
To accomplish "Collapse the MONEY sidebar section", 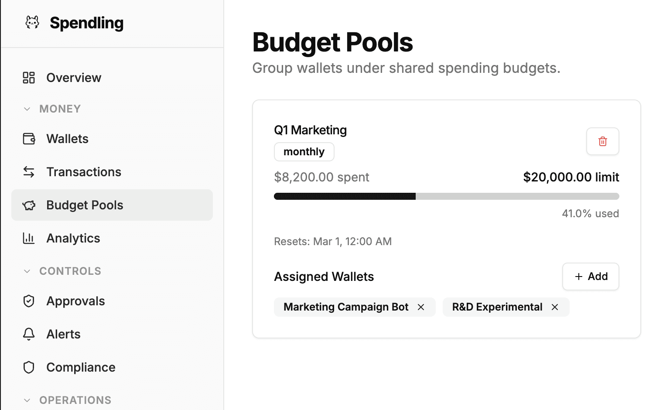I will (x=27, y=109).
